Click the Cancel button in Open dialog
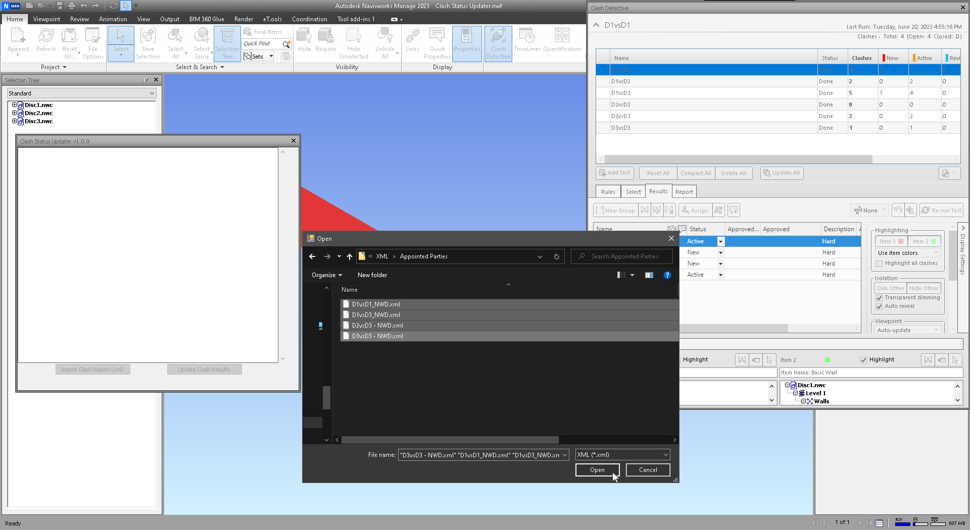This screenshot has height=530, width=970. (648, 470)
